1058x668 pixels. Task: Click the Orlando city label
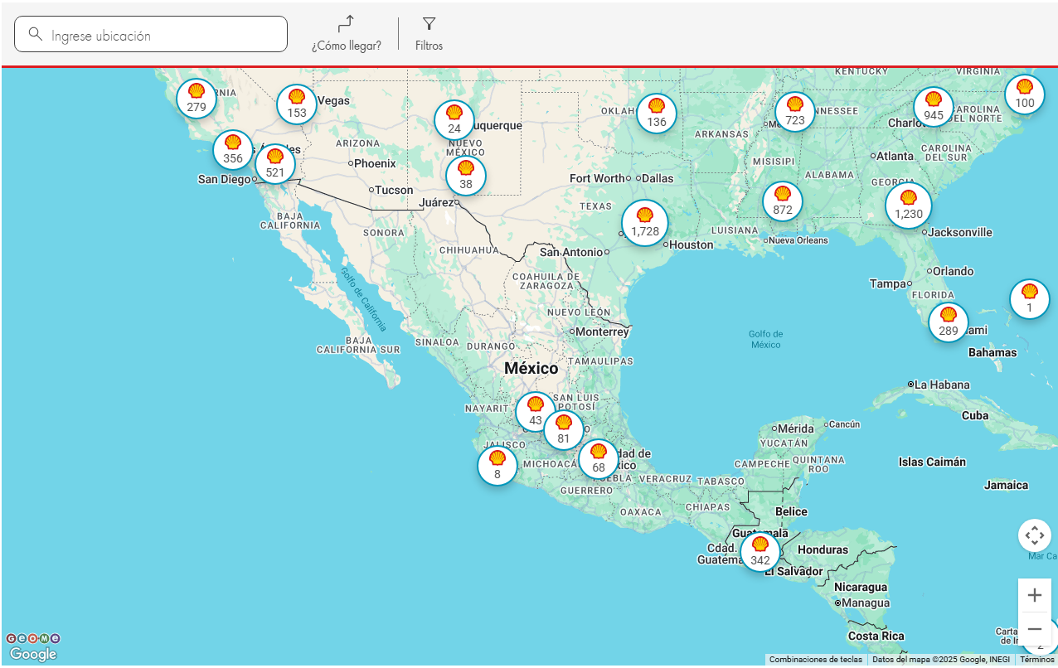[x=954, y=271]
